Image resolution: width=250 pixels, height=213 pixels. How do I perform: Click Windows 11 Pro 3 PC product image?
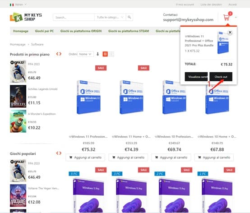click(131, 195)
